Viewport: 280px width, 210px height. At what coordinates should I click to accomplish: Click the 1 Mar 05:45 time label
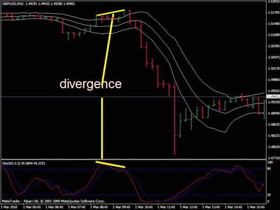(32, 207)
